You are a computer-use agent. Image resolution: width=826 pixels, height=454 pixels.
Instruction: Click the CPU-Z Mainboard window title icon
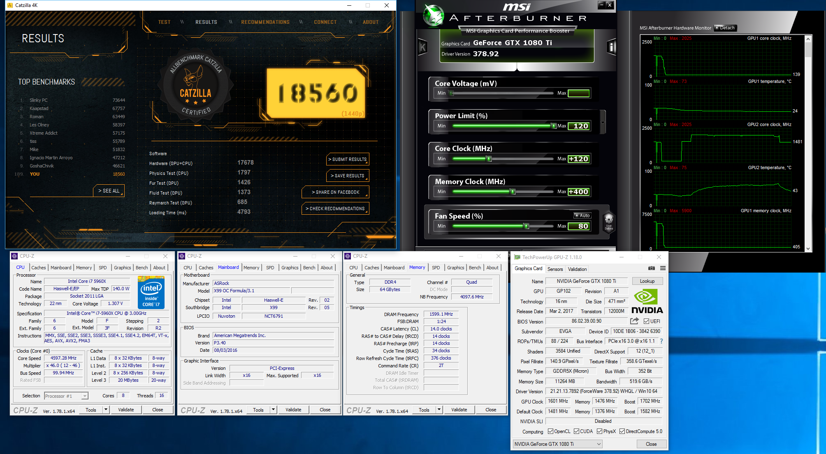pyautogui.click(x=182, y=256)
